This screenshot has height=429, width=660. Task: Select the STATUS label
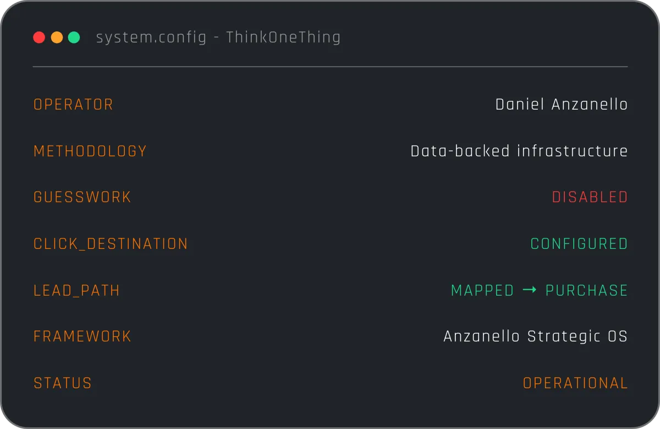63,383
